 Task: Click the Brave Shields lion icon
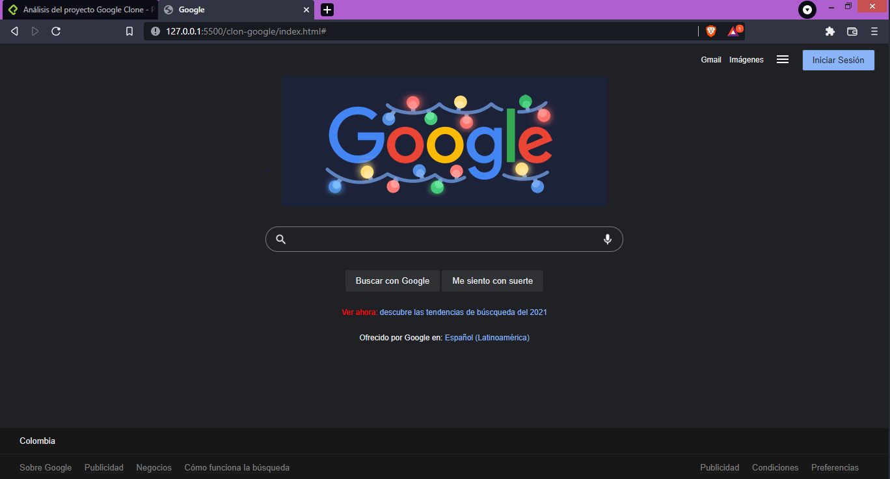coord(710,31)
